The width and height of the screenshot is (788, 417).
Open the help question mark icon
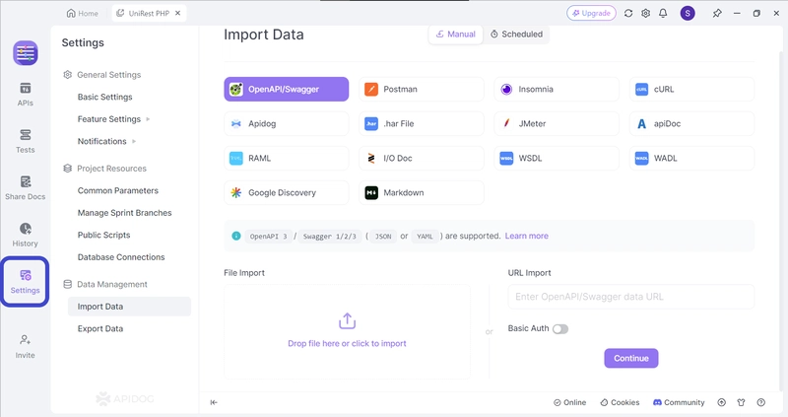click(x=760, y=402)
